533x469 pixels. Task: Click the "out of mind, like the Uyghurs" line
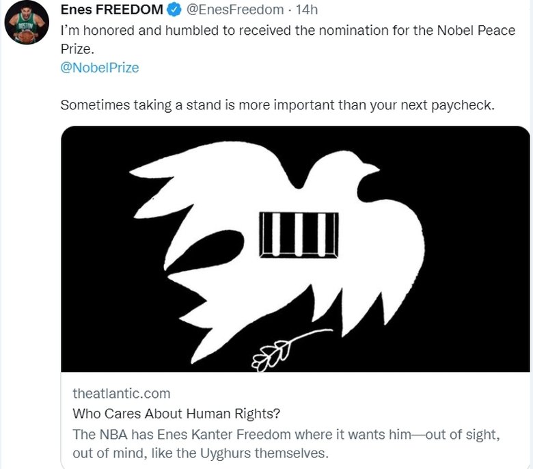[x=193, y=453]
